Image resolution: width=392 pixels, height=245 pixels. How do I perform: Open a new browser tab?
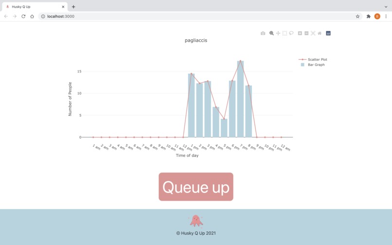coord(73,7)
